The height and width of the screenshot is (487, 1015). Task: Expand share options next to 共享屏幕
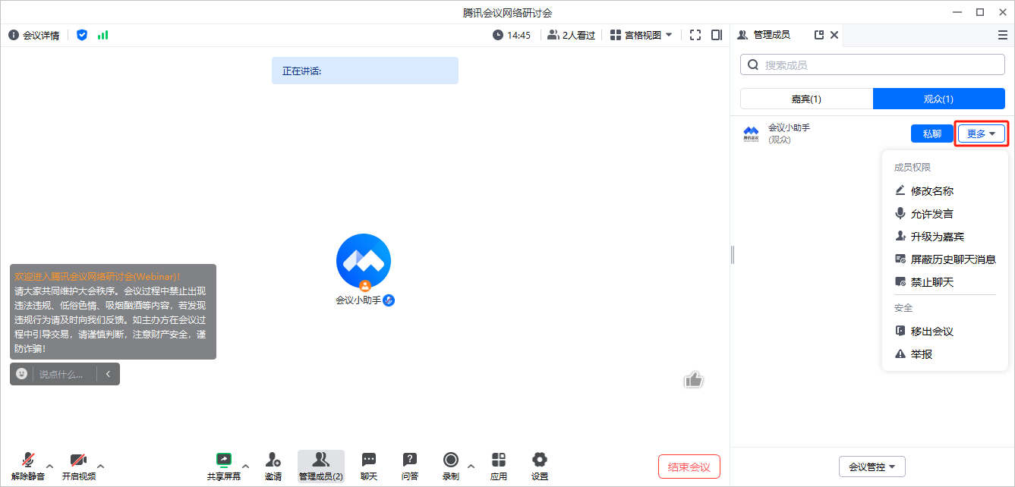[246, 466]
